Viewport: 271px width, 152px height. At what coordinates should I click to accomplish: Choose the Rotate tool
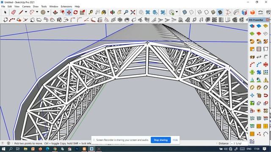coord(75,12)
